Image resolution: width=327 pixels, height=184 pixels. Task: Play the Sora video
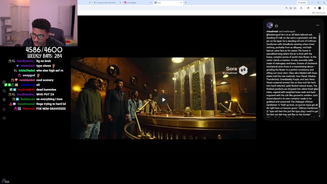(163, 100)
